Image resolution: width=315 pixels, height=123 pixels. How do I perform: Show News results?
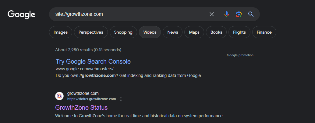click(172, 32)
